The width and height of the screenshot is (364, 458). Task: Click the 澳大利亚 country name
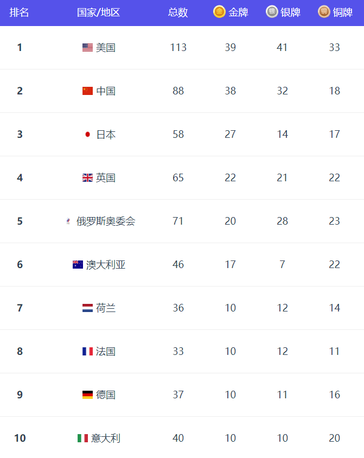point(106,265)
